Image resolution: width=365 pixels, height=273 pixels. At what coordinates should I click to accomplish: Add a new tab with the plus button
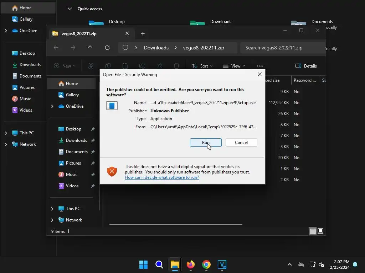[x=143, y=34]
